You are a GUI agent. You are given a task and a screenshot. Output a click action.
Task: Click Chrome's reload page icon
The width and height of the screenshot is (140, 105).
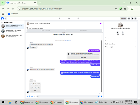[13, 9]
